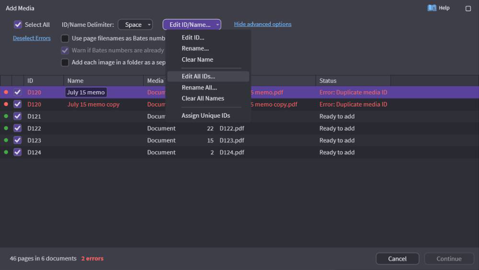Screen dimensions: 479x270
Task: Select the D121 ID cell
Action: tap(34, 117)
